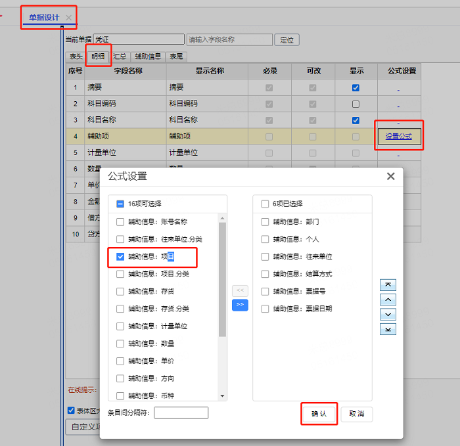460x446 pixels.
Task: Move selected item down one position
Action: (388, 315)
